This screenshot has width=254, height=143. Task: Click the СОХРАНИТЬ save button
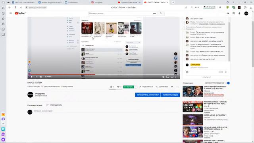click(162, 87)
